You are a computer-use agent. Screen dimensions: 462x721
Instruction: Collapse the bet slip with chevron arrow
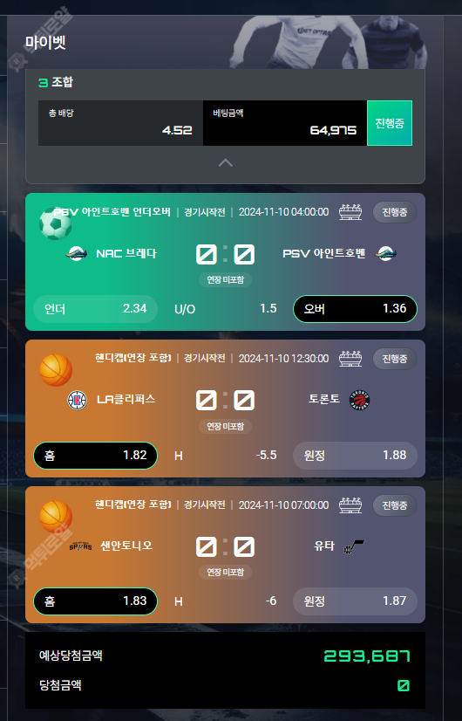(225, 162)
